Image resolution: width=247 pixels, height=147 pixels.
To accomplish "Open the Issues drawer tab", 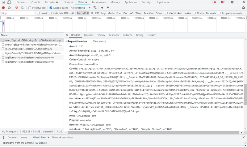I will point(24,137).
